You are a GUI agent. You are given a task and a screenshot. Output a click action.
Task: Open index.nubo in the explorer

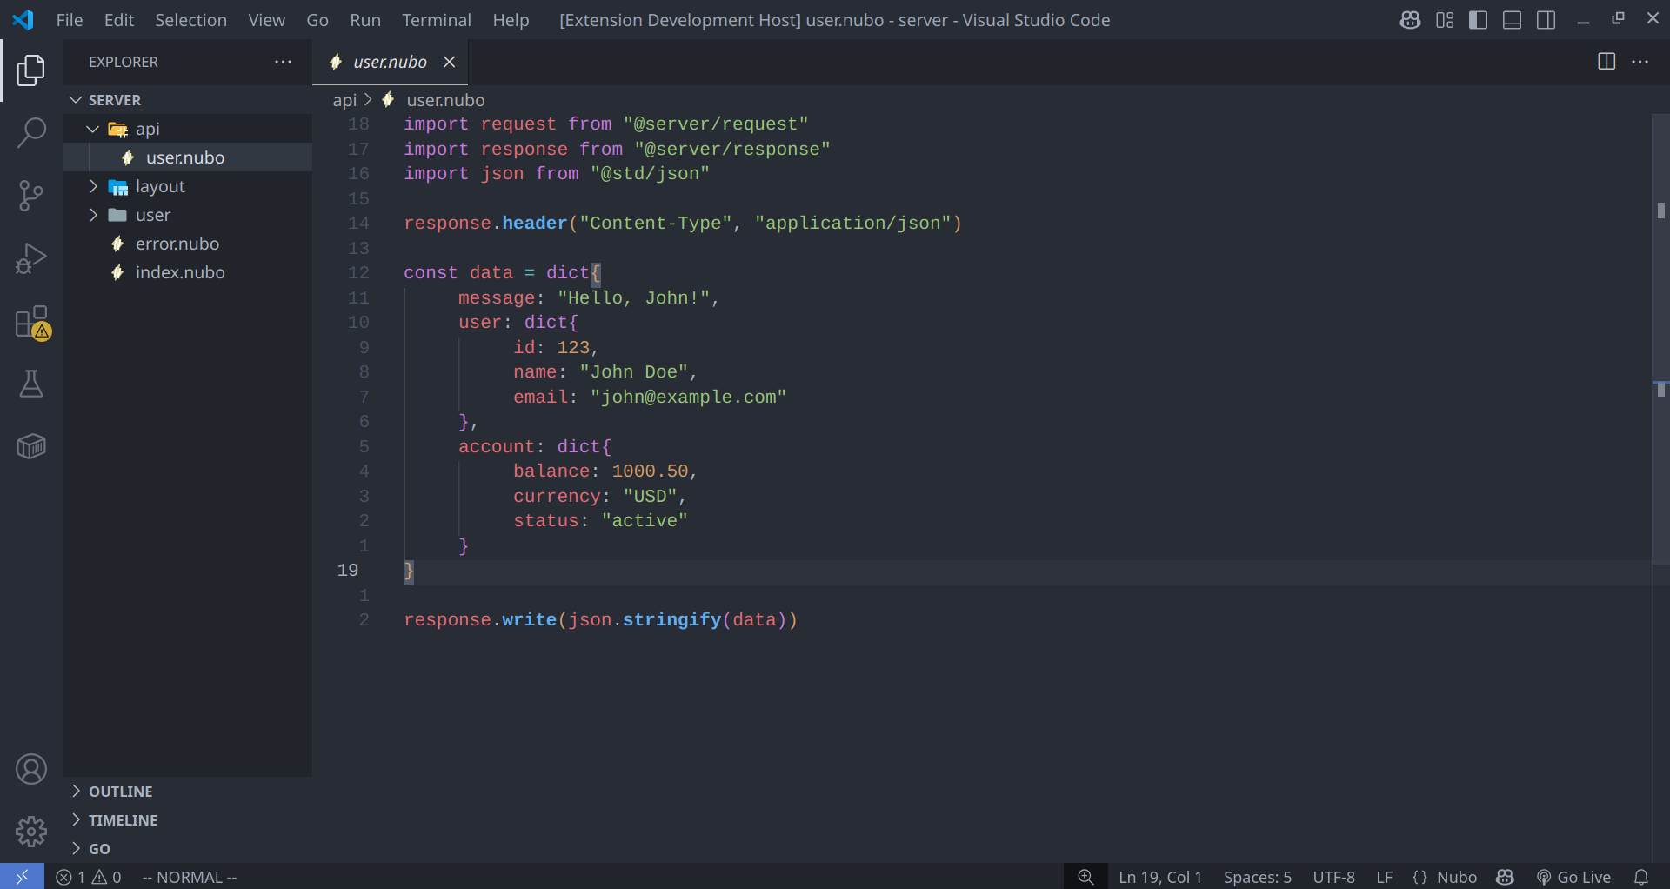tap(179, 272)
